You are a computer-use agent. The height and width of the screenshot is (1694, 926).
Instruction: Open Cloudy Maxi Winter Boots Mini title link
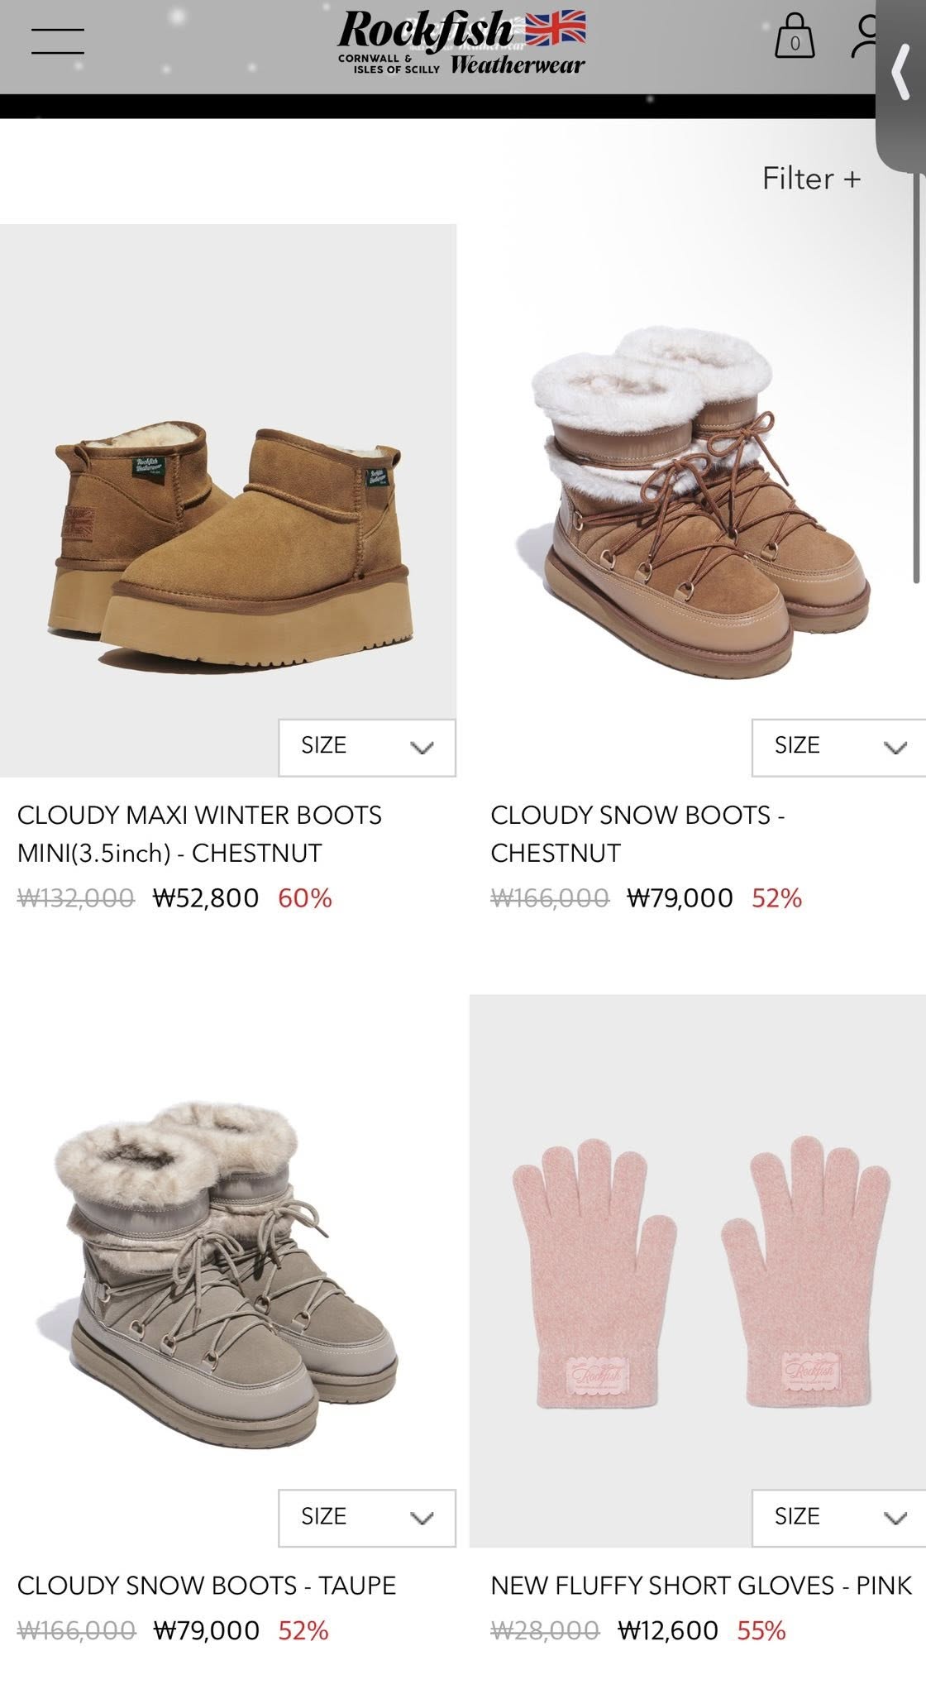[x=199, y=834]
